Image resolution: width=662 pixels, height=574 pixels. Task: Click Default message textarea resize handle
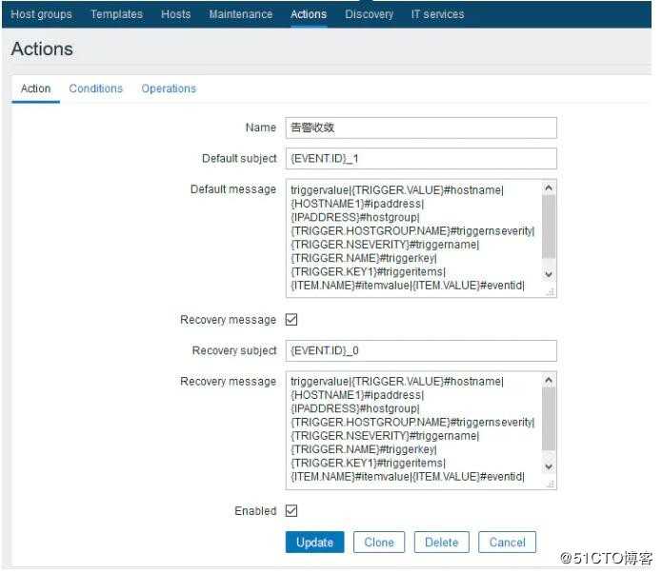(551, 292)
